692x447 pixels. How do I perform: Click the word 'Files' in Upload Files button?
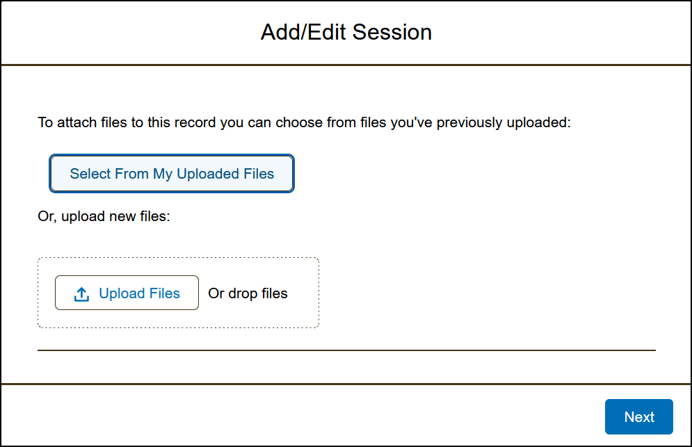(163, 293)
